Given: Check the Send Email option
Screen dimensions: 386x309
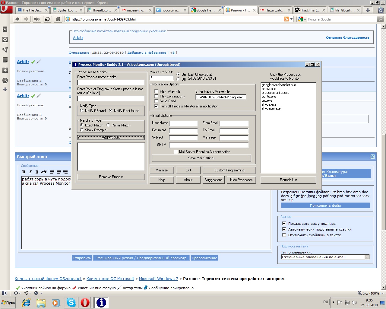Looking at the screenshot, I should click(156, 101).
